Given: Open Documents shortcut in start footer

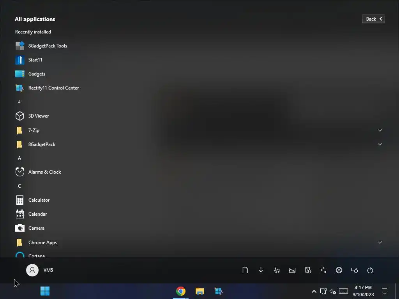Looking at the screenshot, I should pyautogui.click(x=245, y=270).
